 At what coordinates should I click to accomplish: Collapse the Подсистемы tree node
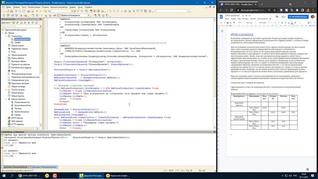[6, 36]
